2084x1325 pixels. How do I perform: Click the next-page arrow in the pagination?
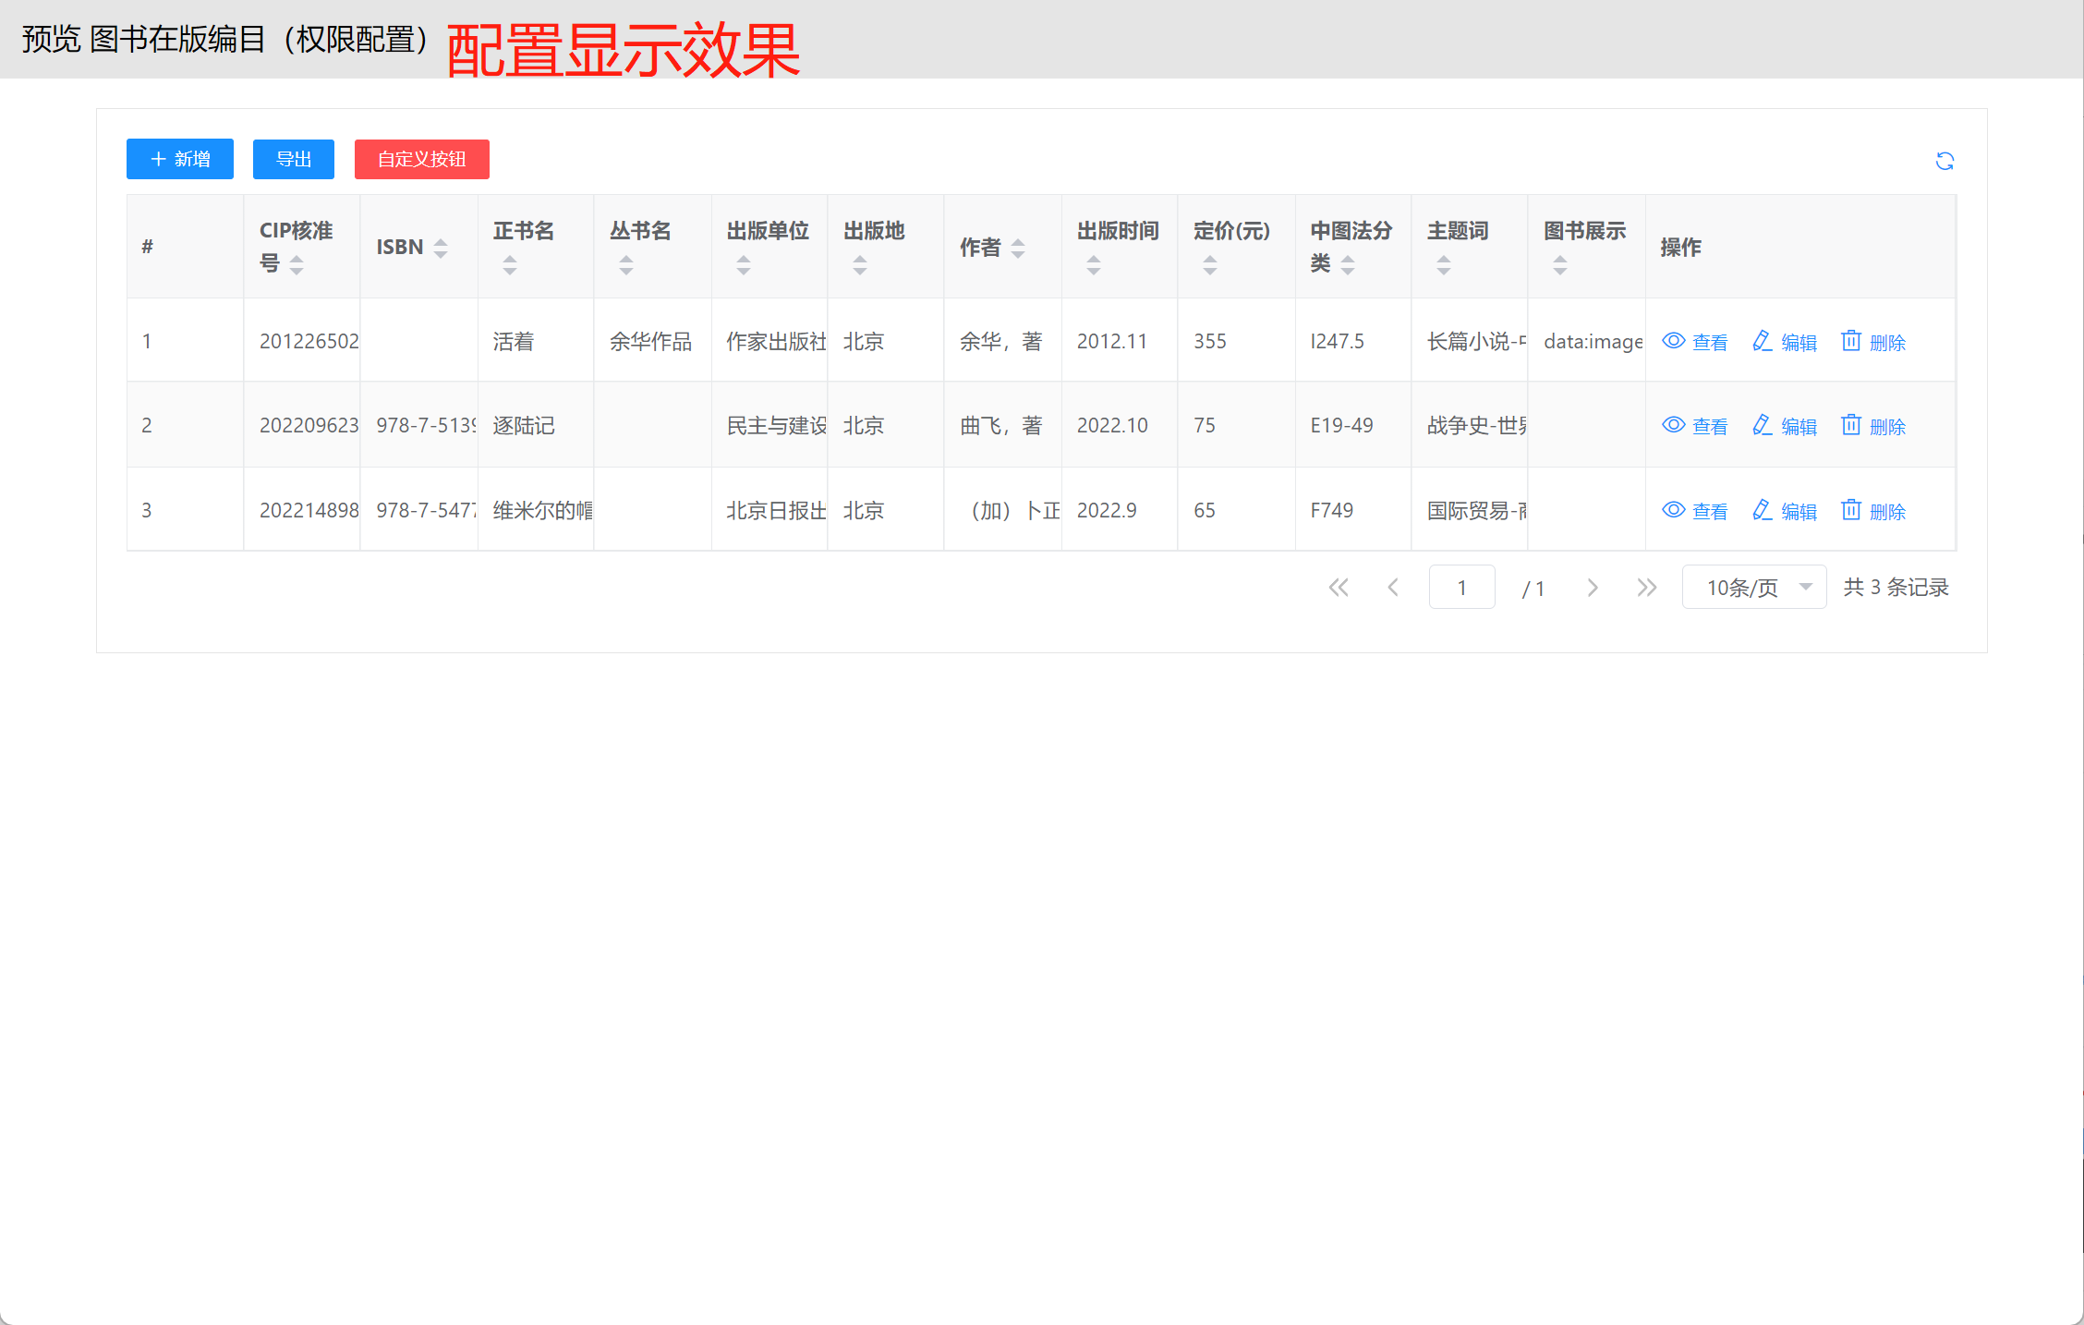(1592, 588)
